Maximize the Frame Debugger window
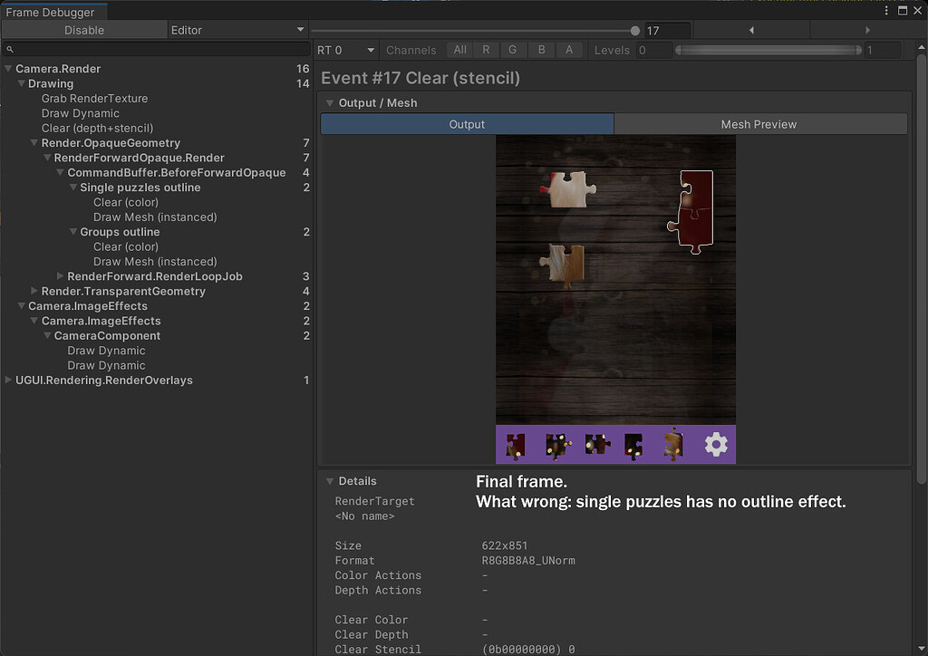The height and width of the screenshot is (656, 928). [901, 10]
